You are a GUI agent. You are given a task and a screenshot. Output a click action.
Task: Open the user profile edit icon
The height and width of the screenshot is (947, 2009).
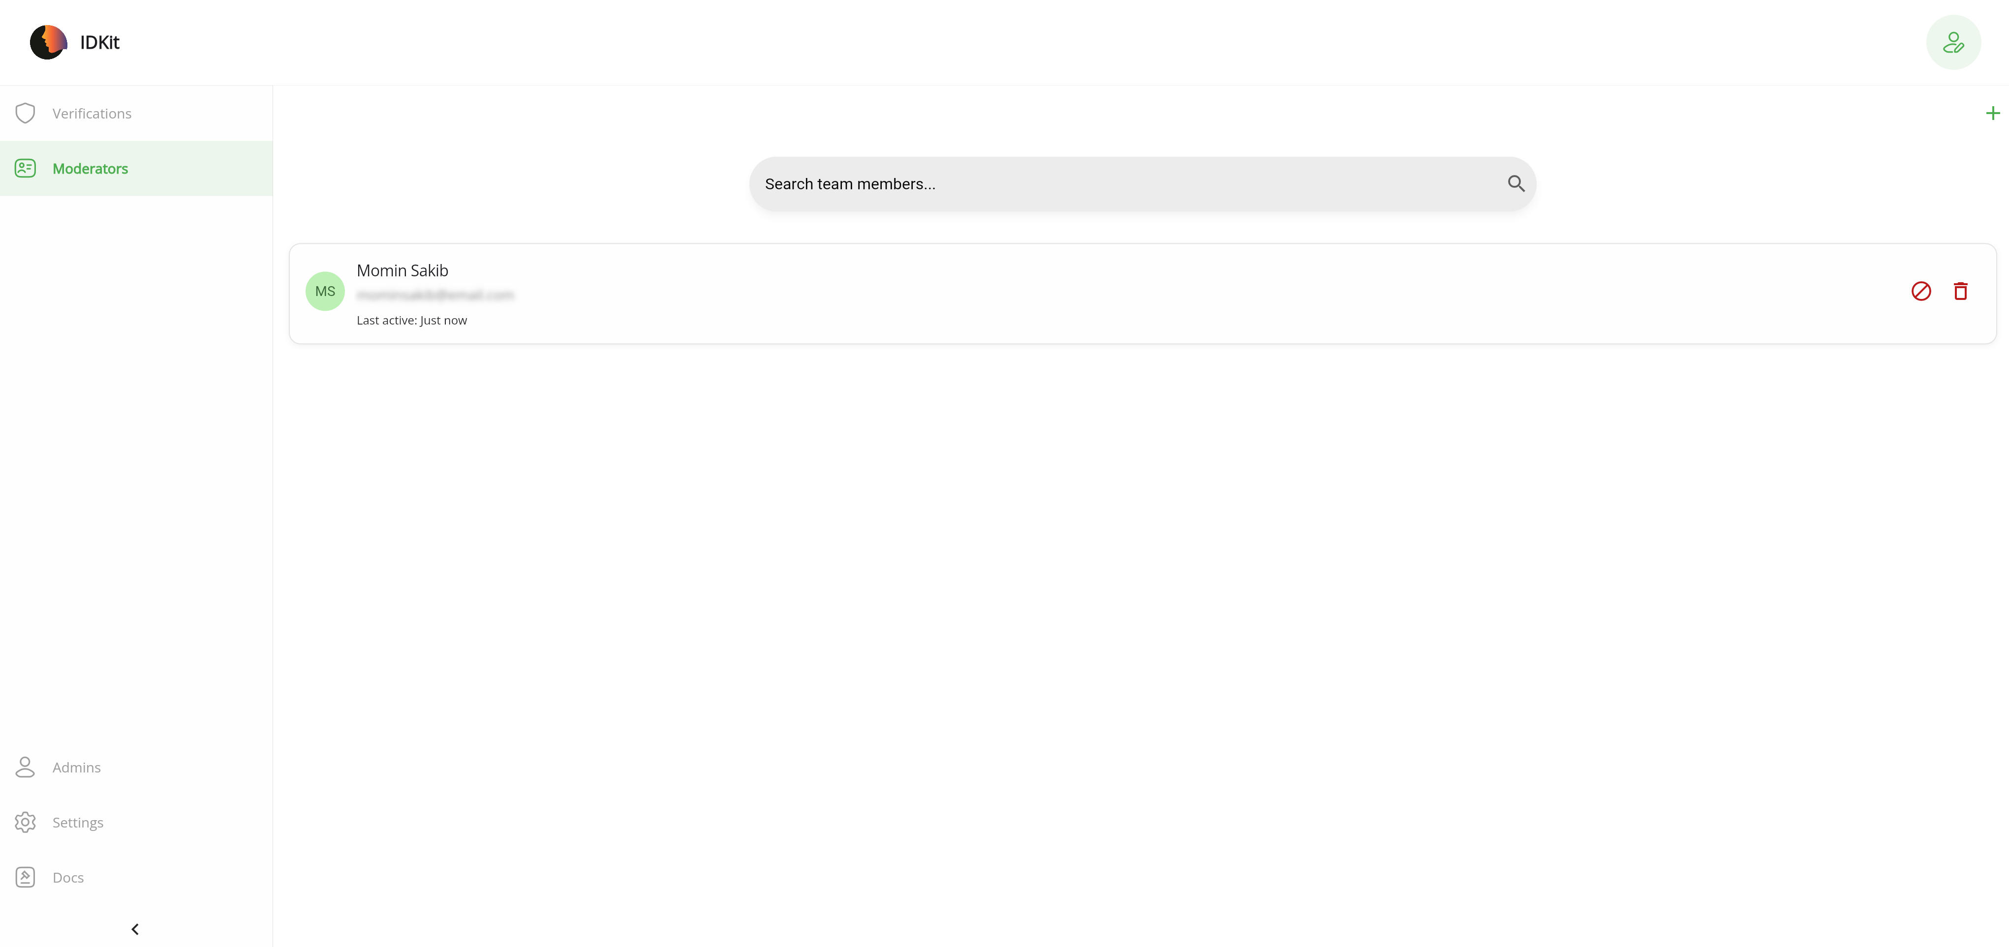coord(1953,42)
